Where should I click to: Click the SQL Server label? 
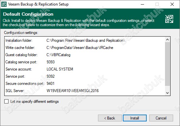[15, 91]
